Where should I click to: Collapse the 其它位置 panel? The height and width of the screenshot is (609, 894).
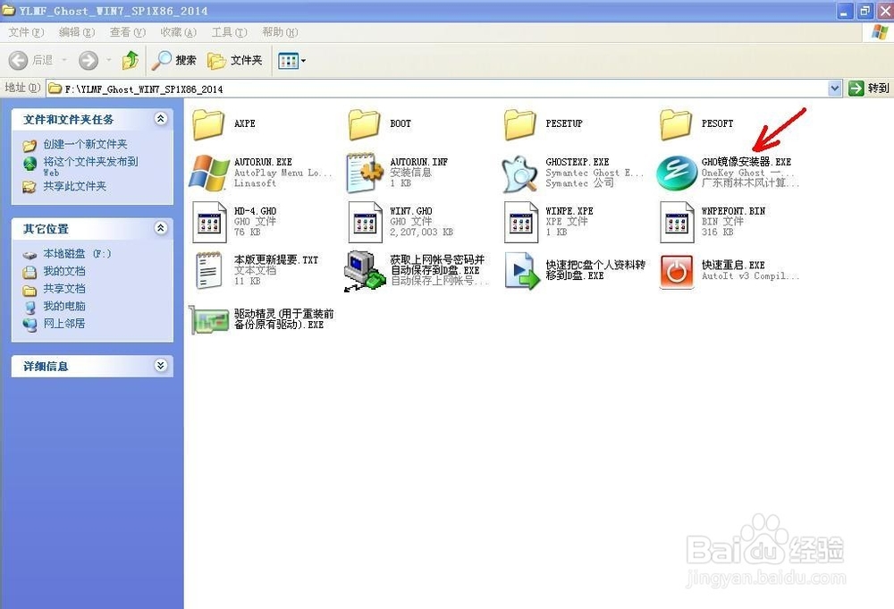click(x=161, y=228)
